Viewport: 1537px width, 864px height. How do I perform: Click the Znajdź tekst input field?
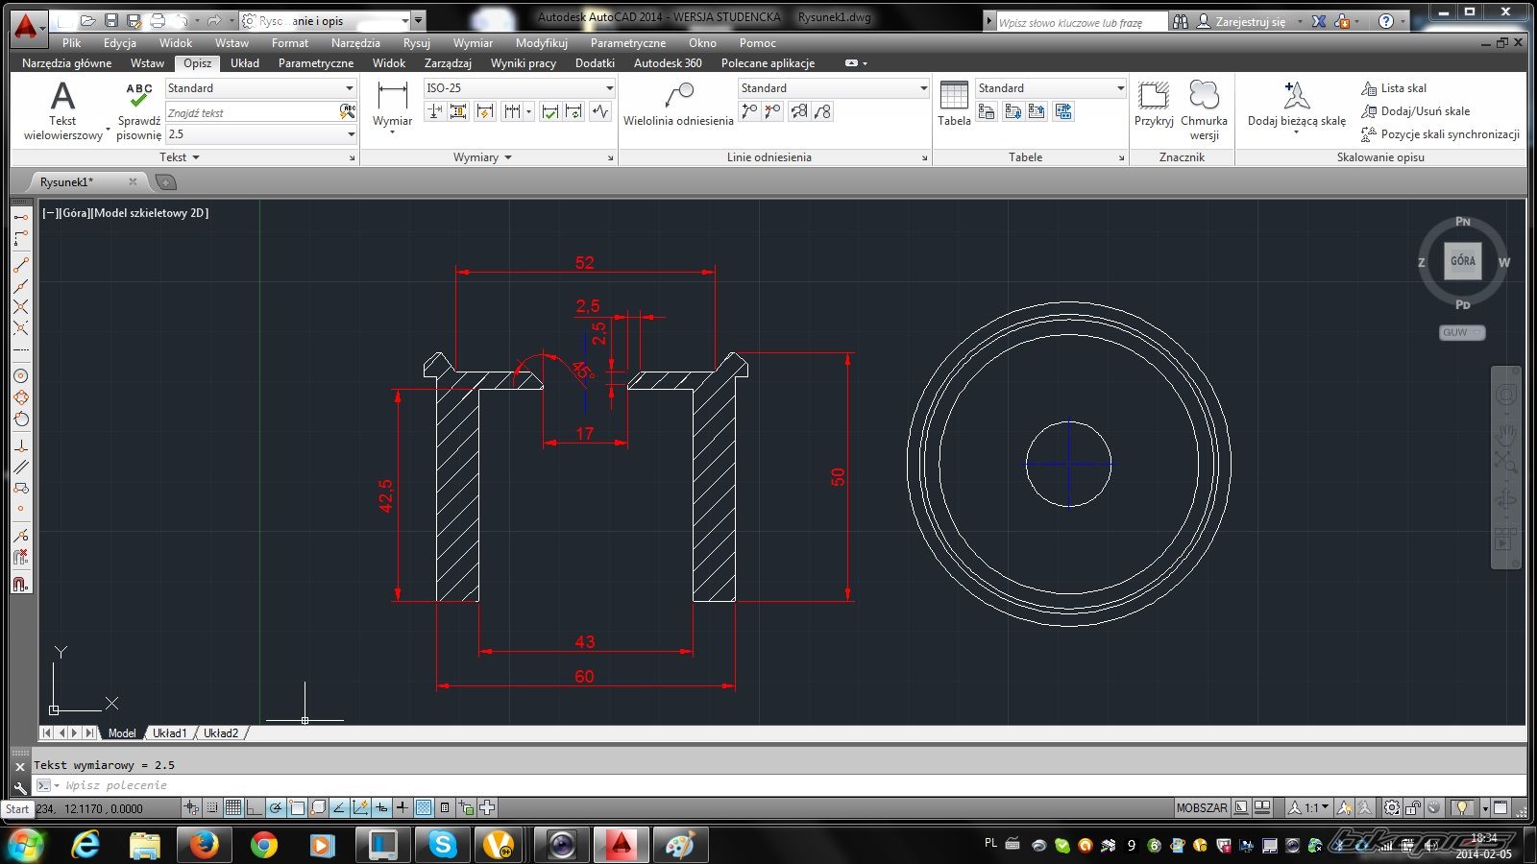[252, 112]
